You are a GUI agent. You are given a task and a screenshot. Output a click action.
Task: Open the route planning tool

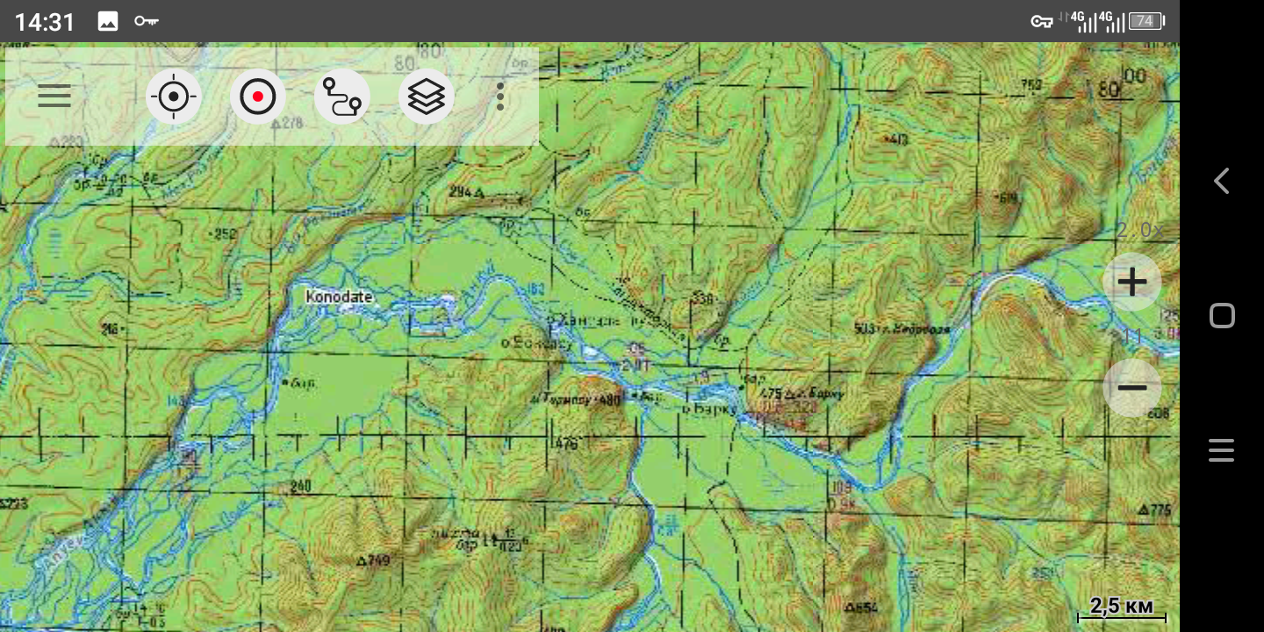click(342, 97)
